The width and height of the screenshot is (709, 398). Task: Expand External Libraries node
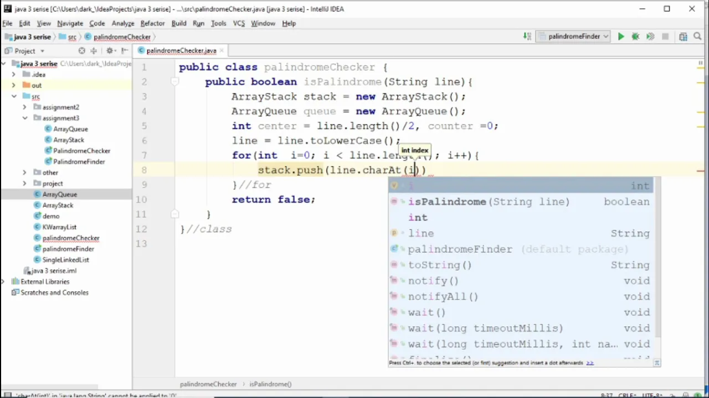point(4,282)
